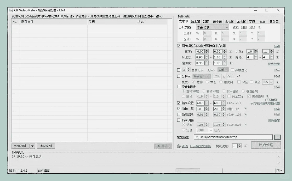Image resolution: width=292 pixels, height=181 pixels.
Task: Toggle the 抽帧 checkbox
Action: tap(179, 109)
